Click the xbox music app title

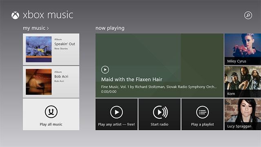[x=48, y=15]
